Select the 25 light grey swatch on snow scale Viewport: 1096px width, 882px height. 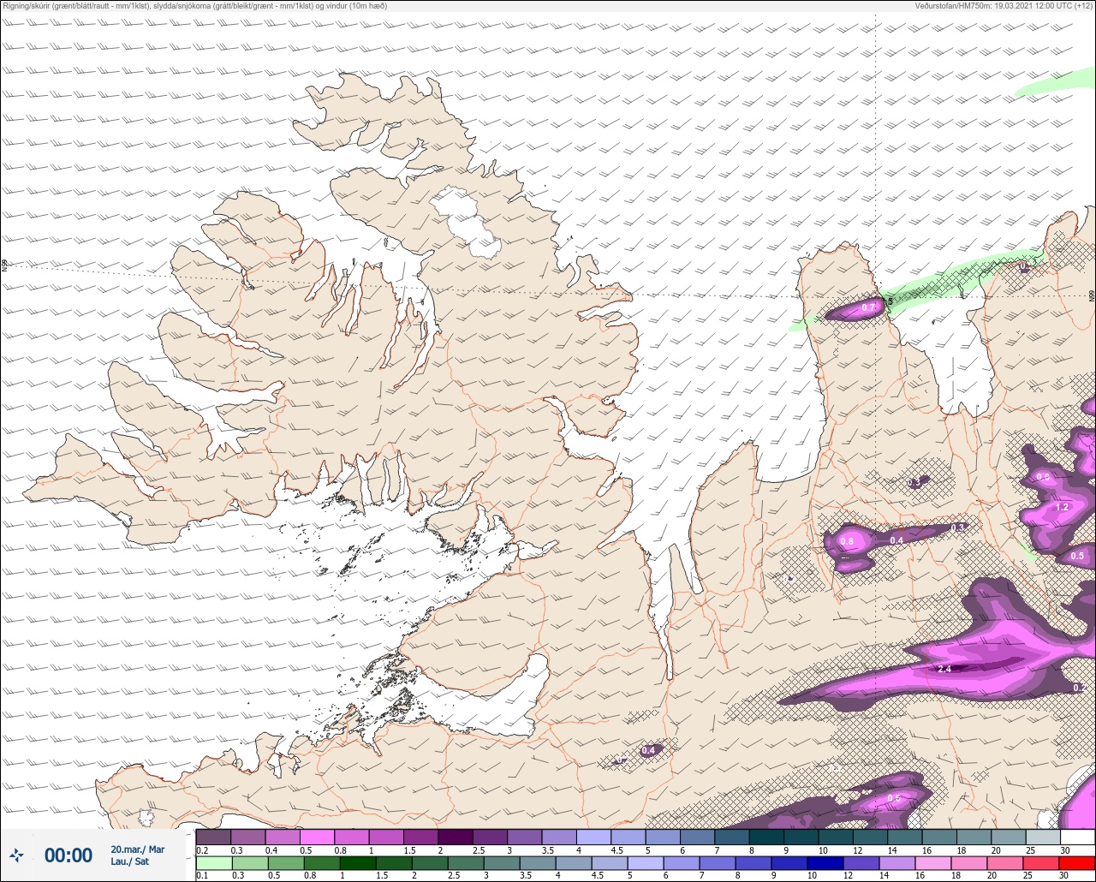point(1044,837)
